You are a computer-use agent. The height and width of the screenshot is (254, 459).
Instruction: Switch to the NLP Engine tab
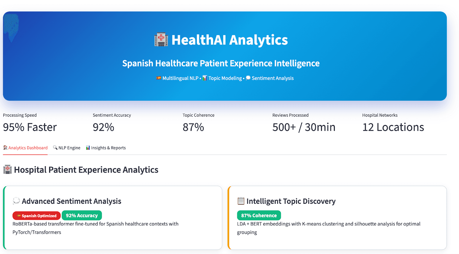67,148
